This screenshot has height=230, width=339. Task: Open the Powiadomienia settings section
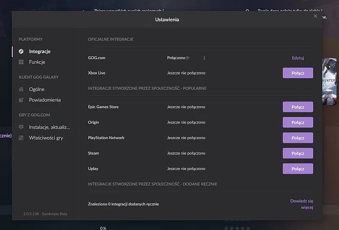[x=45, y=100]
